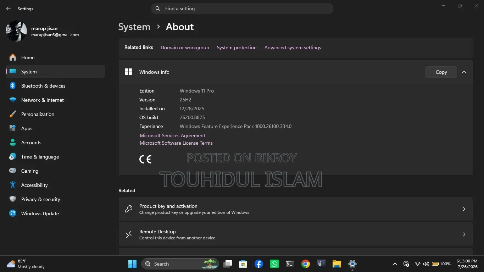Click the Edition value Windows 11 Pro
484x272 pixels.
(x=197, y=91)
